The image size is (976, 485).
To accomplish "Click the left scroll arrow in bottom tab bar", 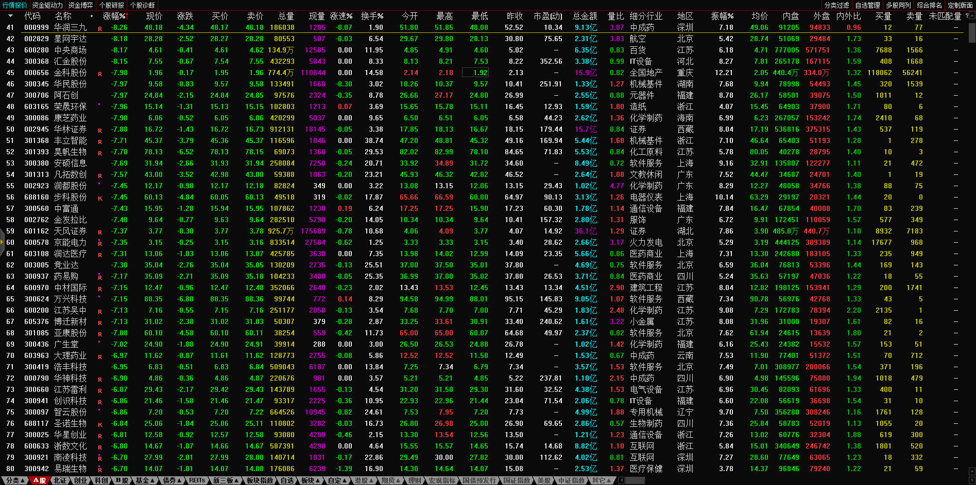I will pos(621,480).
